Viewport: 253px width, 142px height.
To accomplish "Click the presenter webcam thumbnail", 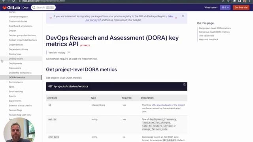I will pyautogui.click(x=19, y=130).
